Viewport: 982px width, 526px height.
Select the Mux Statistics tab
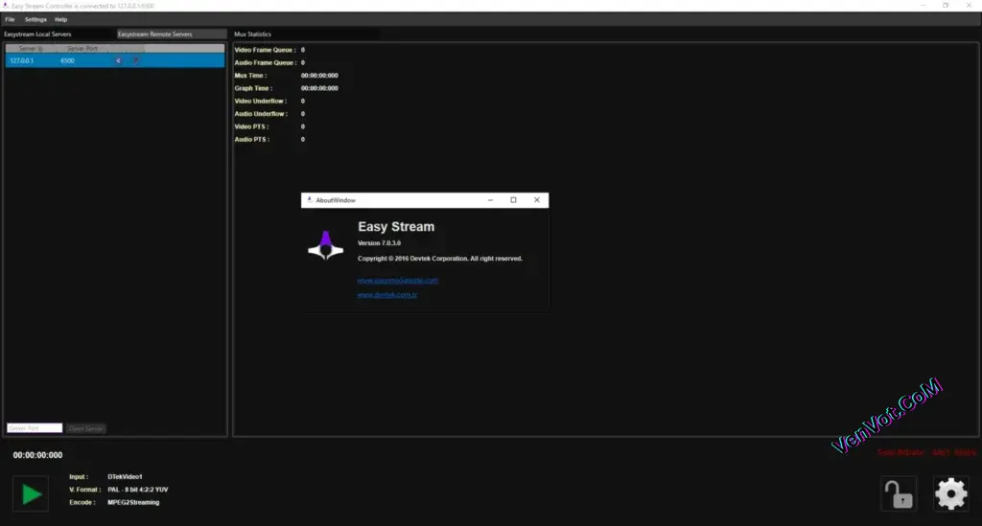pyautogui.click(x=252, y=34)
